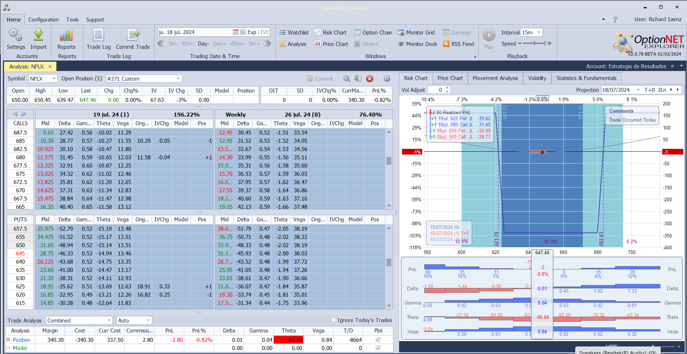687x354 pixels.
Task: Switch to Statistics & Fundamentals tab
Action: click(586, 78)
